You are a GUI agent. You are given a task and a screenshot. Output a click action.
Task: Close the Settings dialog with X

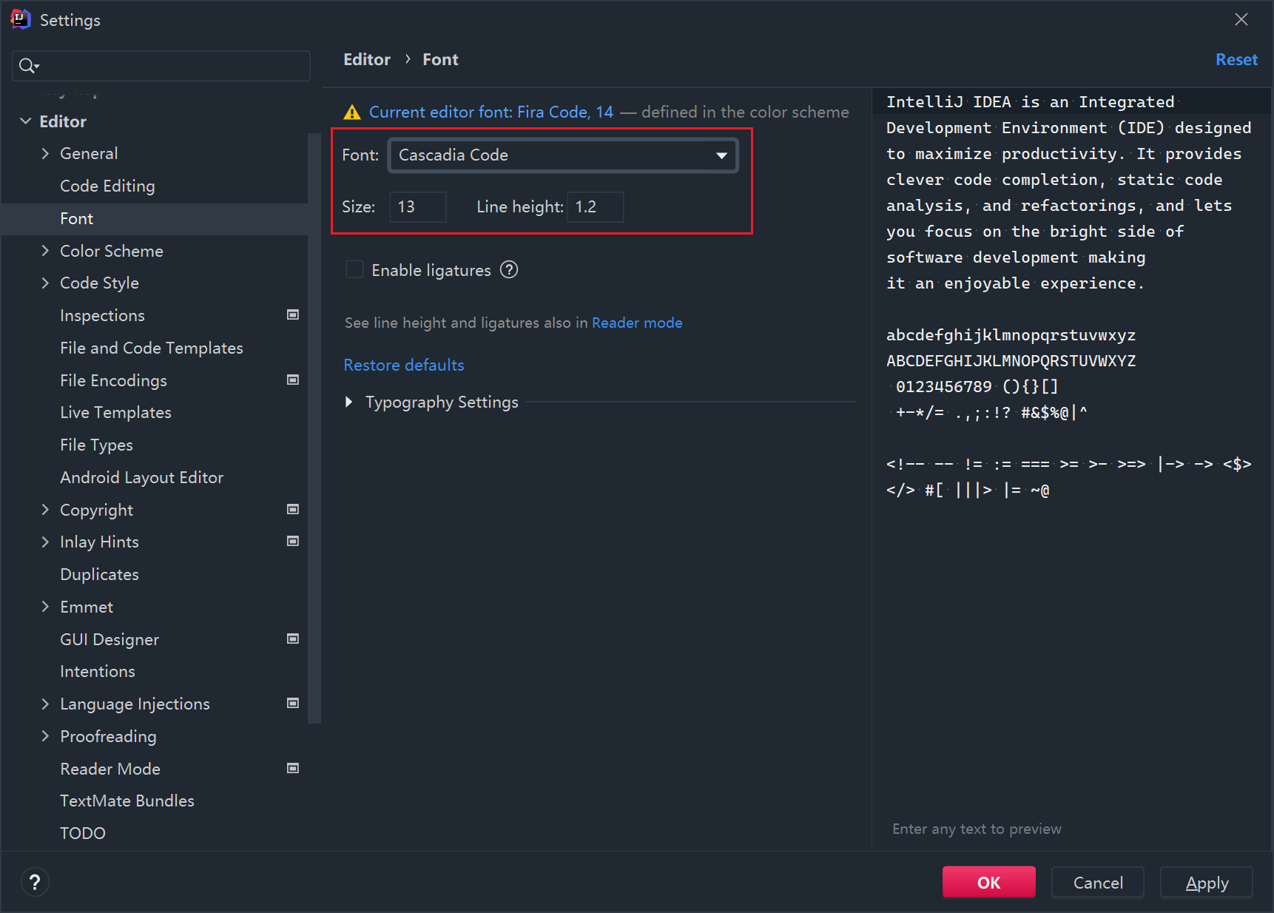coord(1241,20)
